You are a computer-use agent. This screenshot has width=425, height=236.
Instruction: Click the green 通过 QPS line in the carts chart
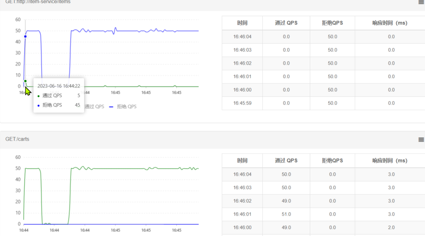point(134,168)
